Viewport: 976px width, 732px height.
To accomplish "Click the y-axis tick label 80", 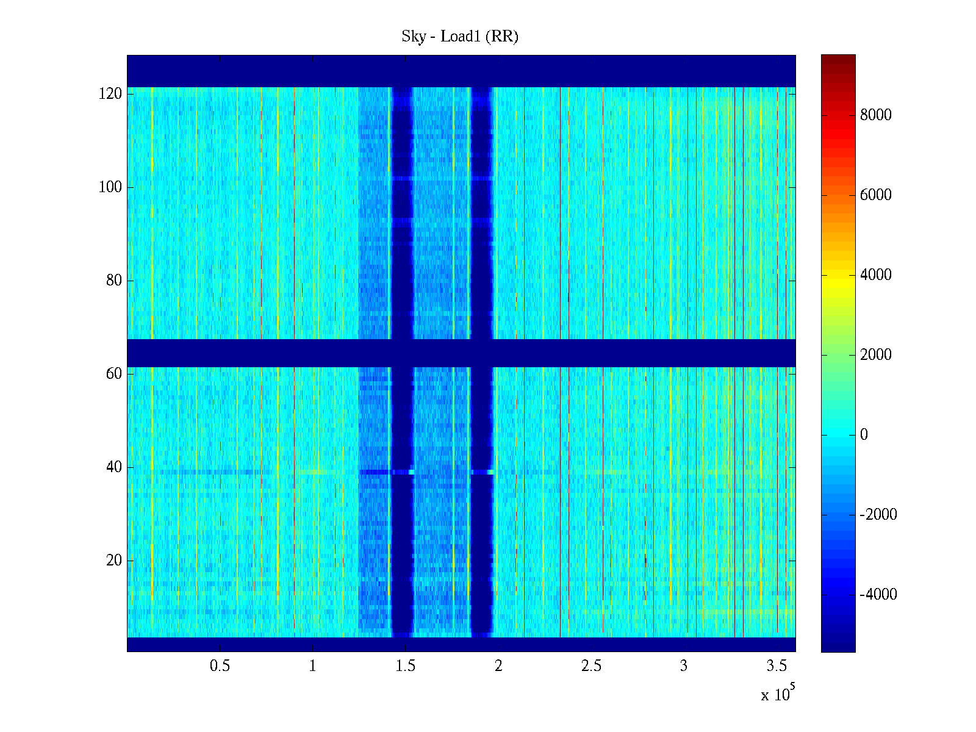I will point(114,281).
